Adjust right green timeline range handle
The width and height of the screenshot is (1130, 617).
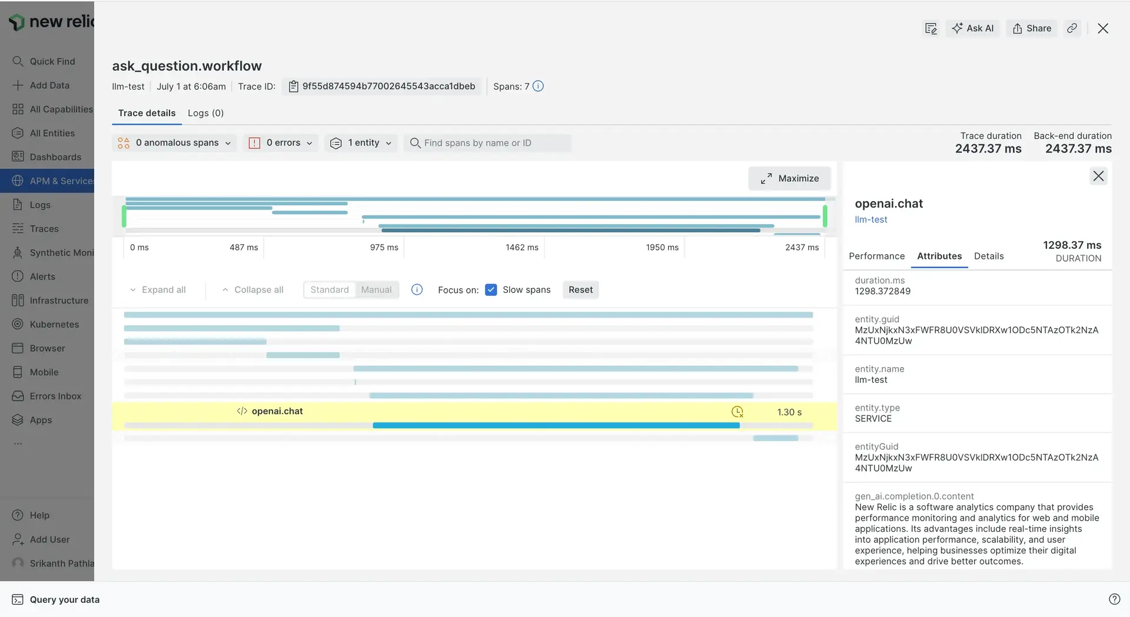click(x=825, y=216)
